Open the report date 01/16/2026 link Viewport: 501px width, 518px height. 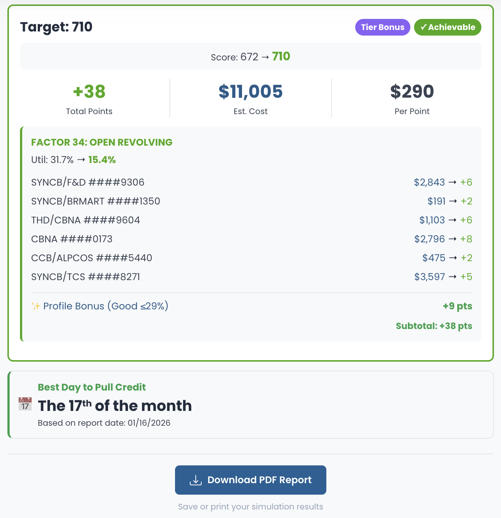pyautogui.click(x=149, y=423)
